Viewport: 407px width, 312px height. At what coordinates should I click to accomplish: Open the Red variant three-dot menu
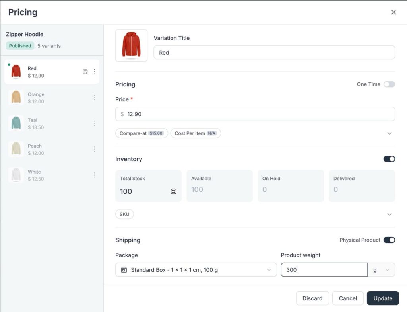pos(95,72)
